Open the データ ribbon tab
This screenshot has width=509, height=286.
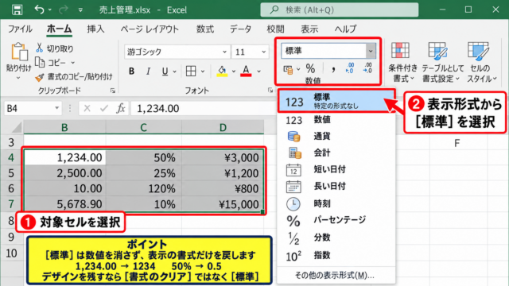pyautogui.click(x=240, y=29)
